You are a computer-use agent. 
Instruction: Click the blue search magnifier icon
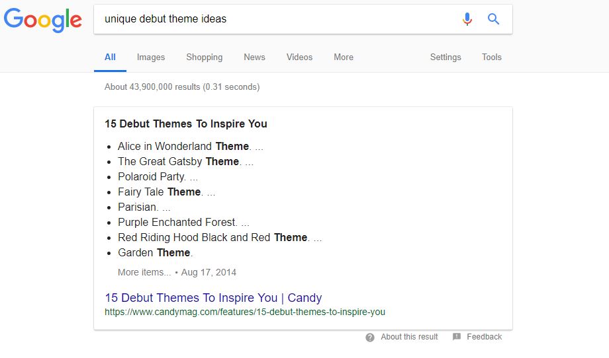coord(493,19)
